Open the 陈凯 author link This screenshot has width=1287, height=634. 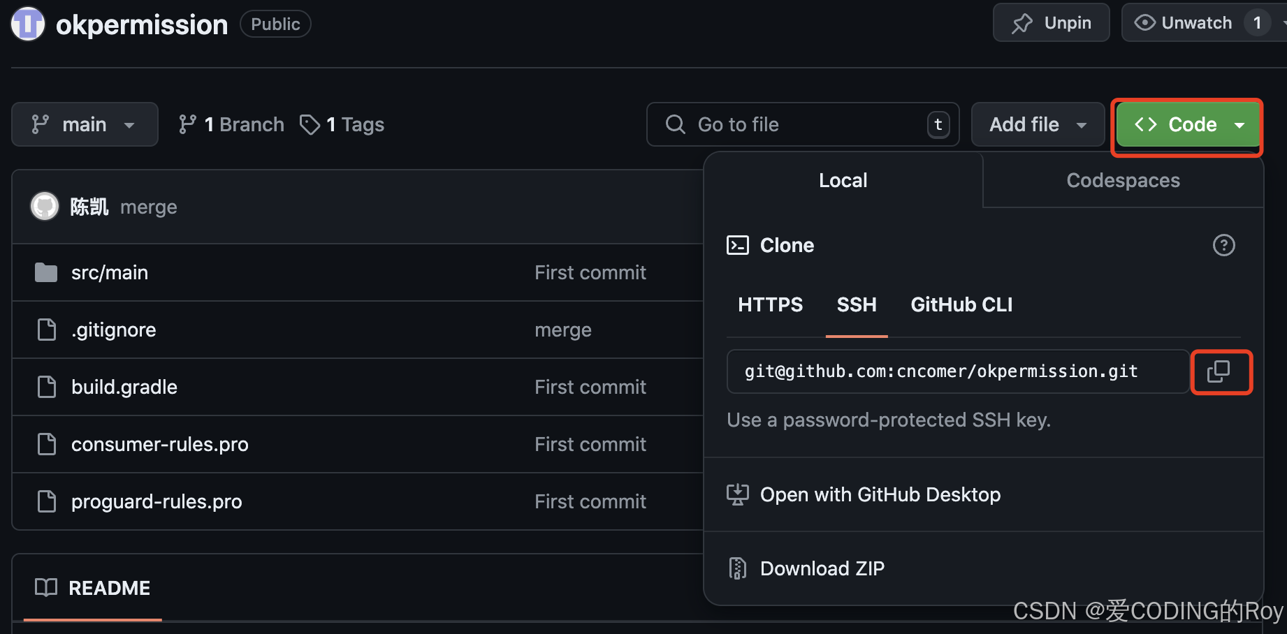(89, 207)
